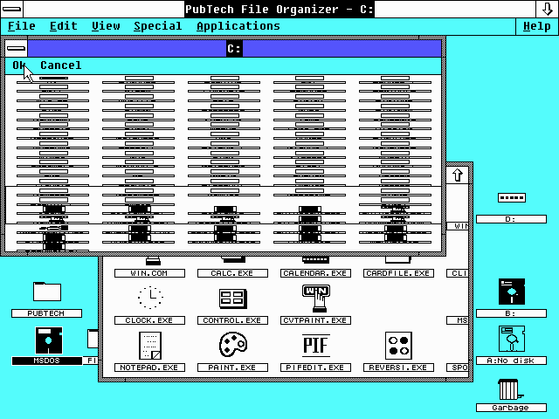Click the PAINT.EXE file label

(x=232, y=367)
